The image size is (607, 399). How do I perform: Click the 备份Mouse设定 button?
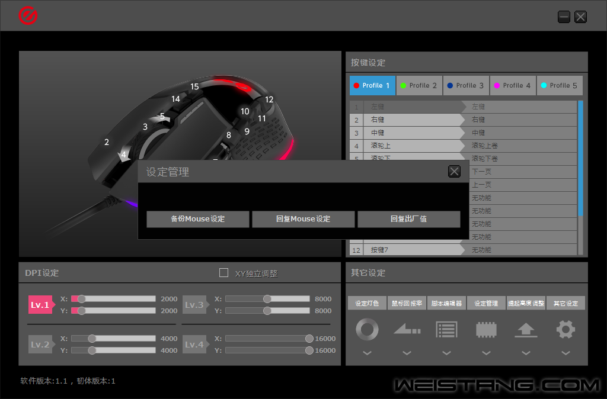pos(198,219)
